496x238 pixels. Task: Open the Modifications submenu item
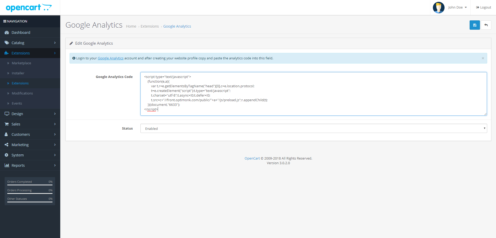[x=30, y=93]
